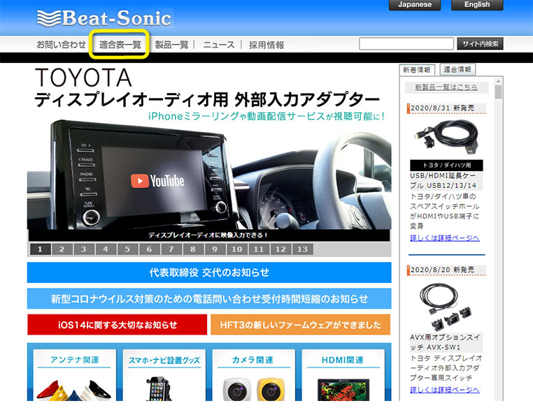Click the Beat-Sonic logo
The height and width of the screenshot is (408, 533).
point(104,18)
